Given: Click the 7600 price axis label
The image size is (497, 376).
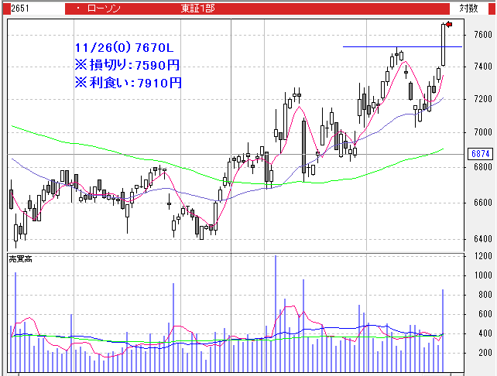Looking at the screenshot, I should 482,35.
